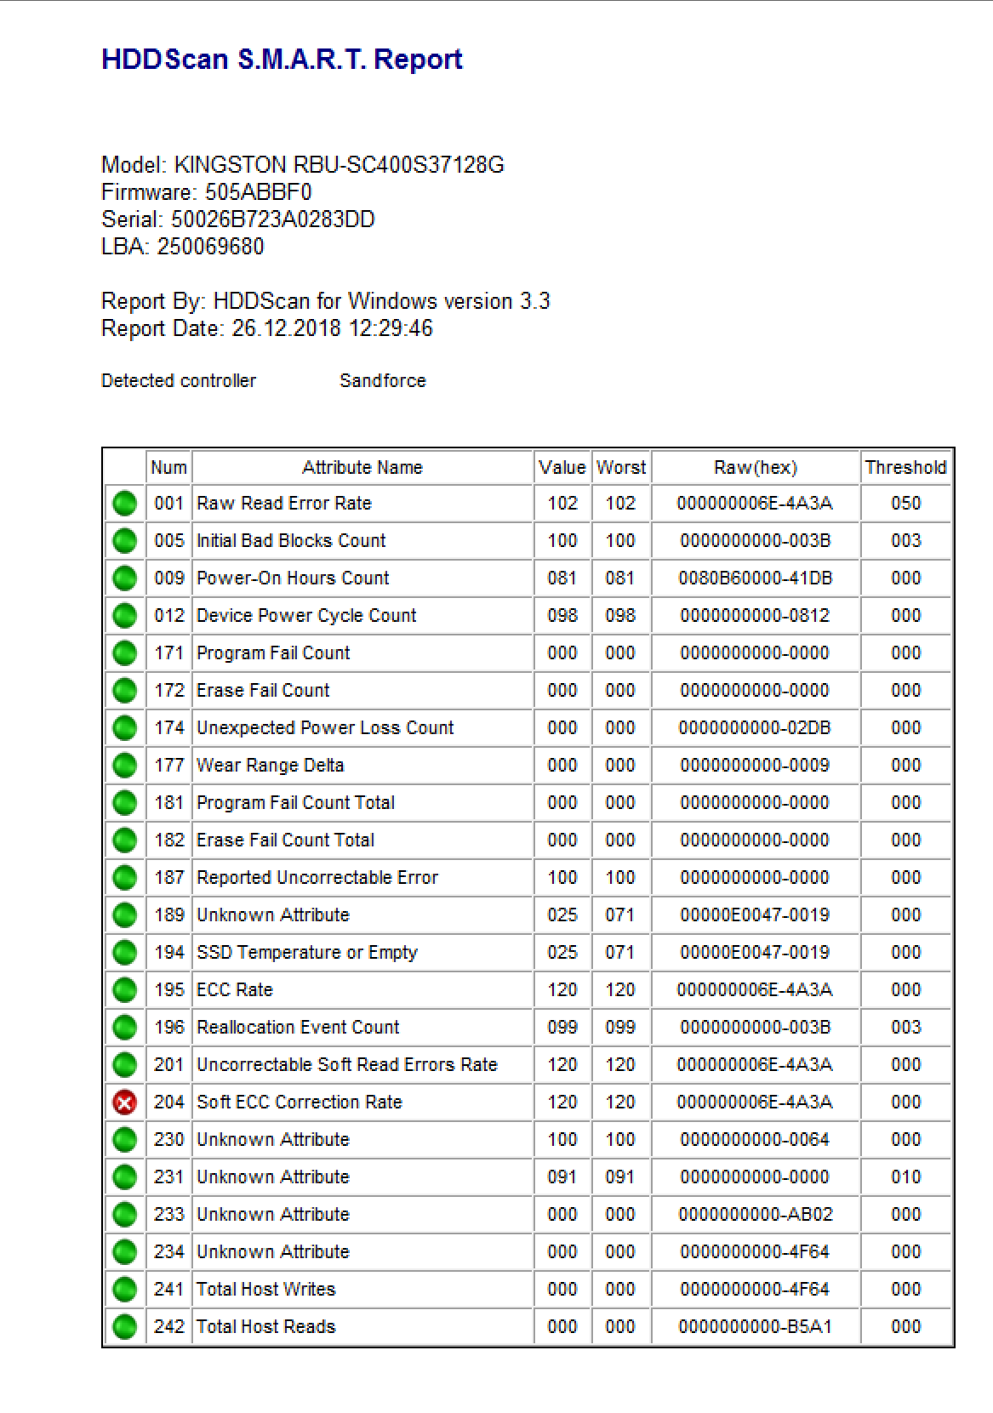The width and height of the screenshot is (993, 1413).
Task: Click the SSD Temperature or Empty attribute name
Action: [307, 953]
